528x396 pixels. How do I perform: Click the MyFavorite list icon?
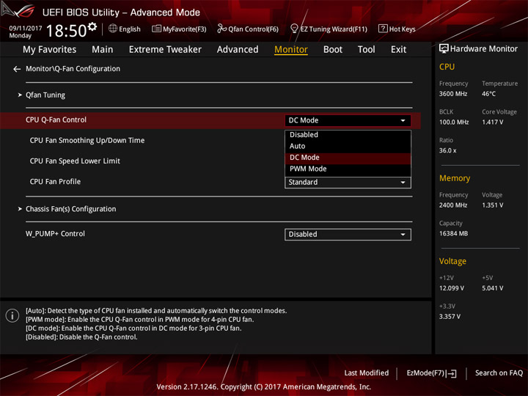156,29
